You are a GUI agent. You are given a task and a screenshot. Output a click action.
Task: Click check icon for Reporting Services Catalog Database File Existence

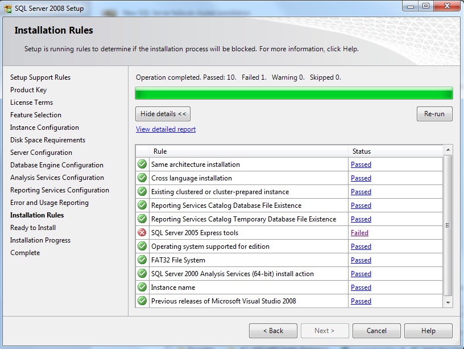[142, 205]
